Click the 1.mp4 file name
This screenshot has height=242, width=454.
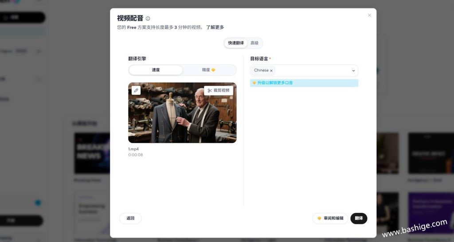pos(133,149)
